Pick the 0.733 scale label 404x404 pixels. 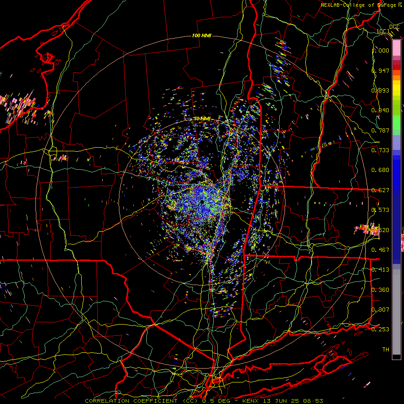[381, 150]
